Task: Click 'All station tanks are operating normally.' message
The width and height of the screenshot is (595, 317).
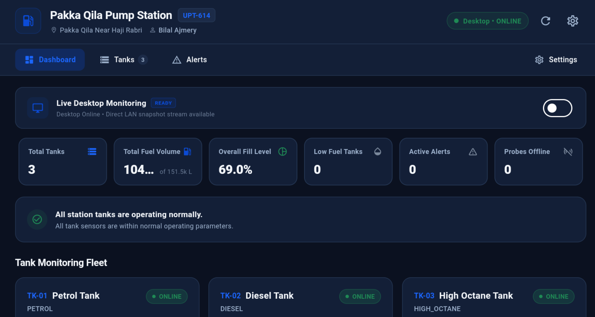Action: 129,215
